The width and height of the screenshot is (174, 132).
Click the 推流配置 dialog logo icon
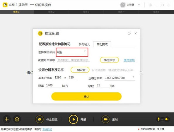(x=40, y=33)
